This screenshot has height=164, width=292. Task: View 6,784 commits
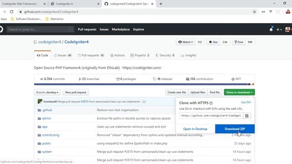tap(52, 79)
